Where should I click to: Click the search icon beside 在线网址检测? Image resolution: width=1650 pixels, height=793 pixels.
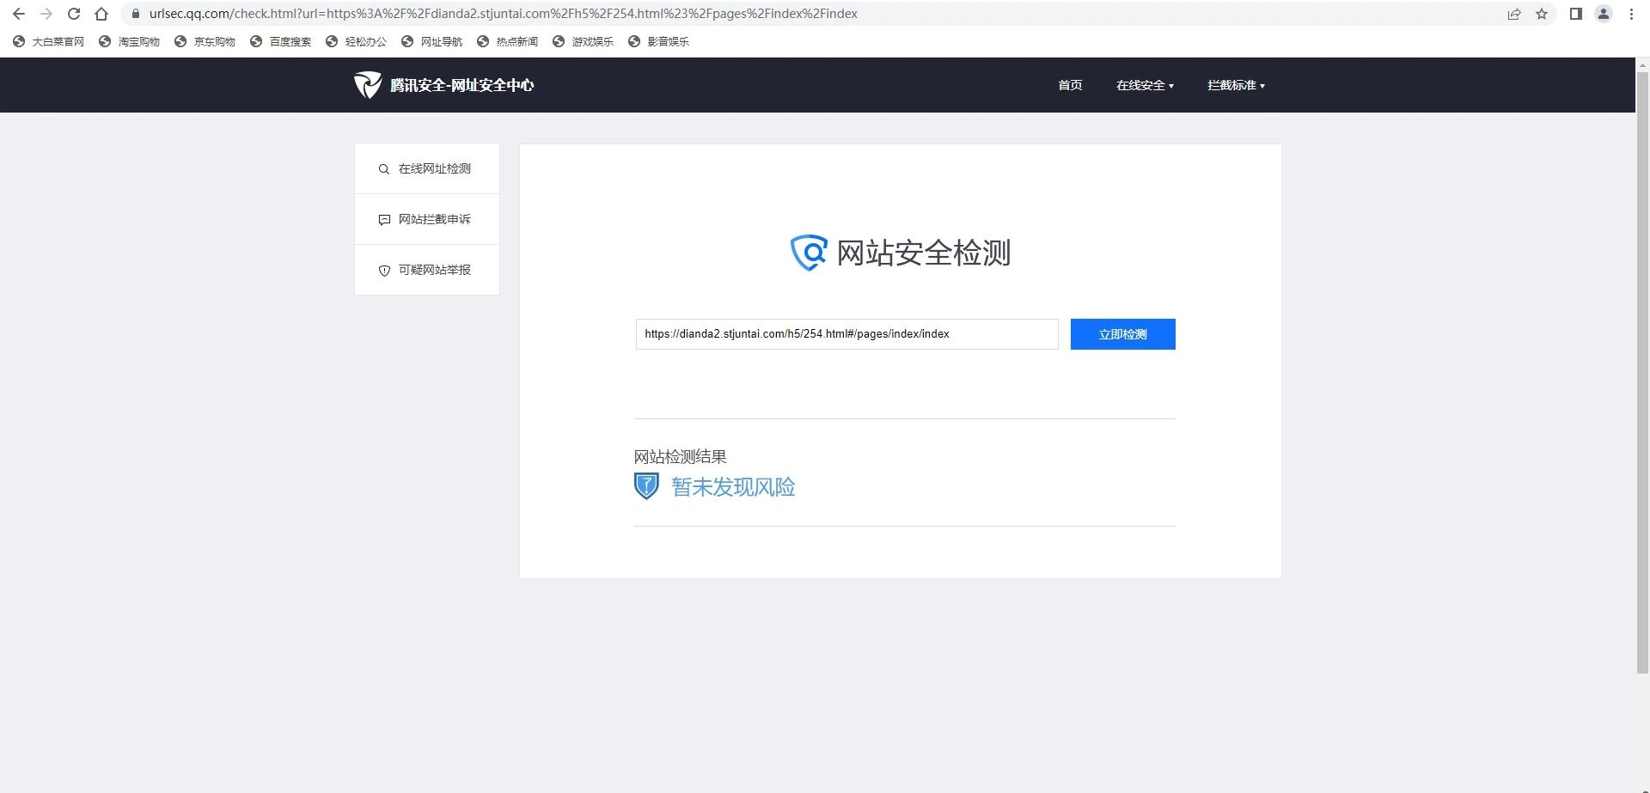tap(384, 169)
